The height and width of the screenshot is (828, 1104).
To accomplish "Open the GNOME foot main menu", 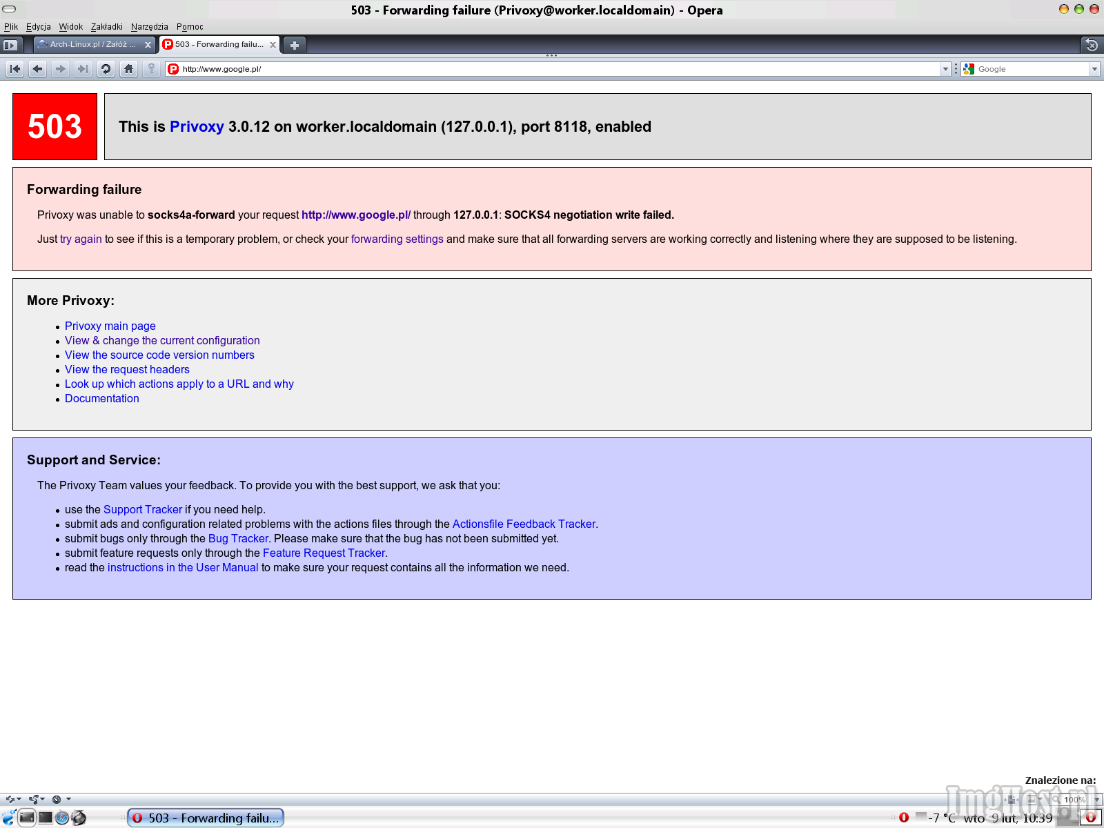I will coord(8,818).
